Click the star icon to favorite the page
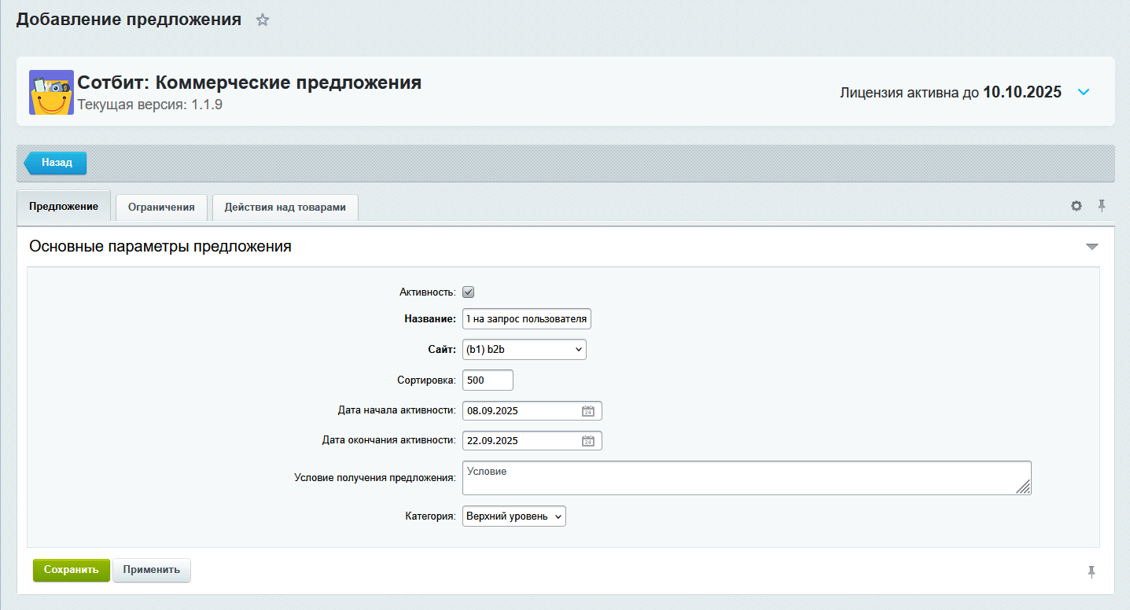 pyautogui.click(x=263, y=20)
